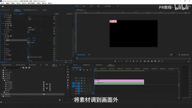This screenshot has width=192, height=108.
Task: Export frame with camera icon
Action: (x=152, y=61)
